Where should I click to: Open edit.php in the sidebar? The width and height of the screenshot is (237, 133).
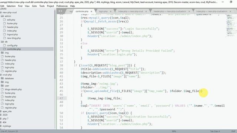11,20
